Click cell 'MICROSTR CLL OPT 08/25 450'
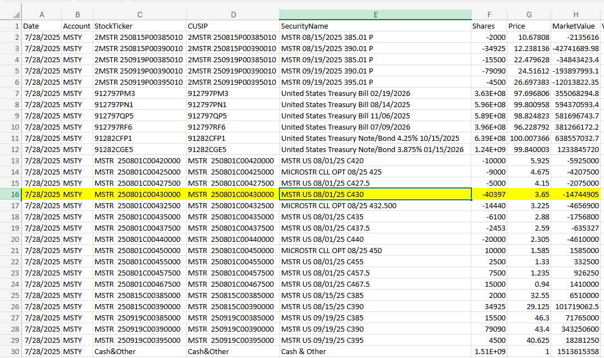The width and height of the screenshot is (604, 358). [x=376, y=250]
